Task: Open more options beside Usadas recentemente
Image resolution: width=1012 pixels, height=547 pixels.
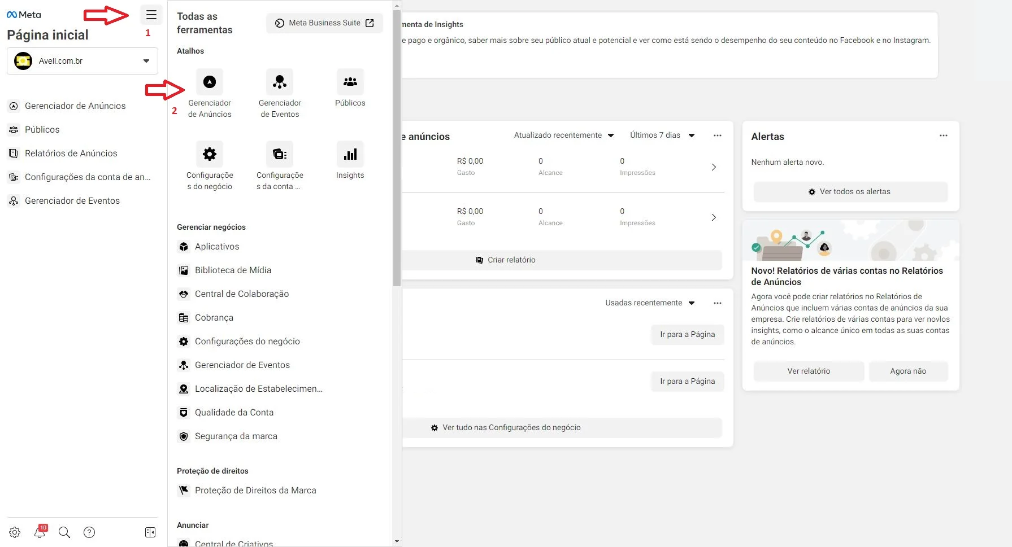Action: coord(718,303)
